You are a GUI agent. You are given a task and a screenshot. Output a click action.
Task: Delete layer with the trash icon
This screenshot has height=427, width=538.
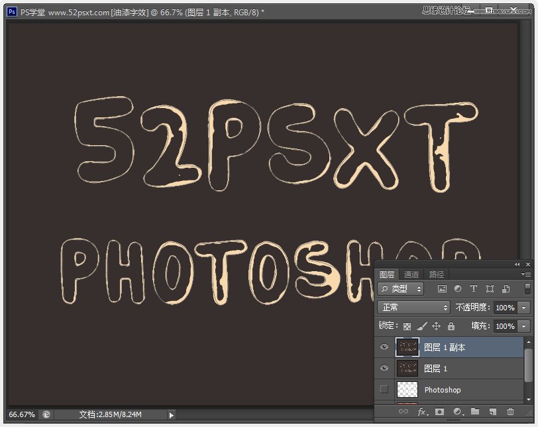point(511,412)
